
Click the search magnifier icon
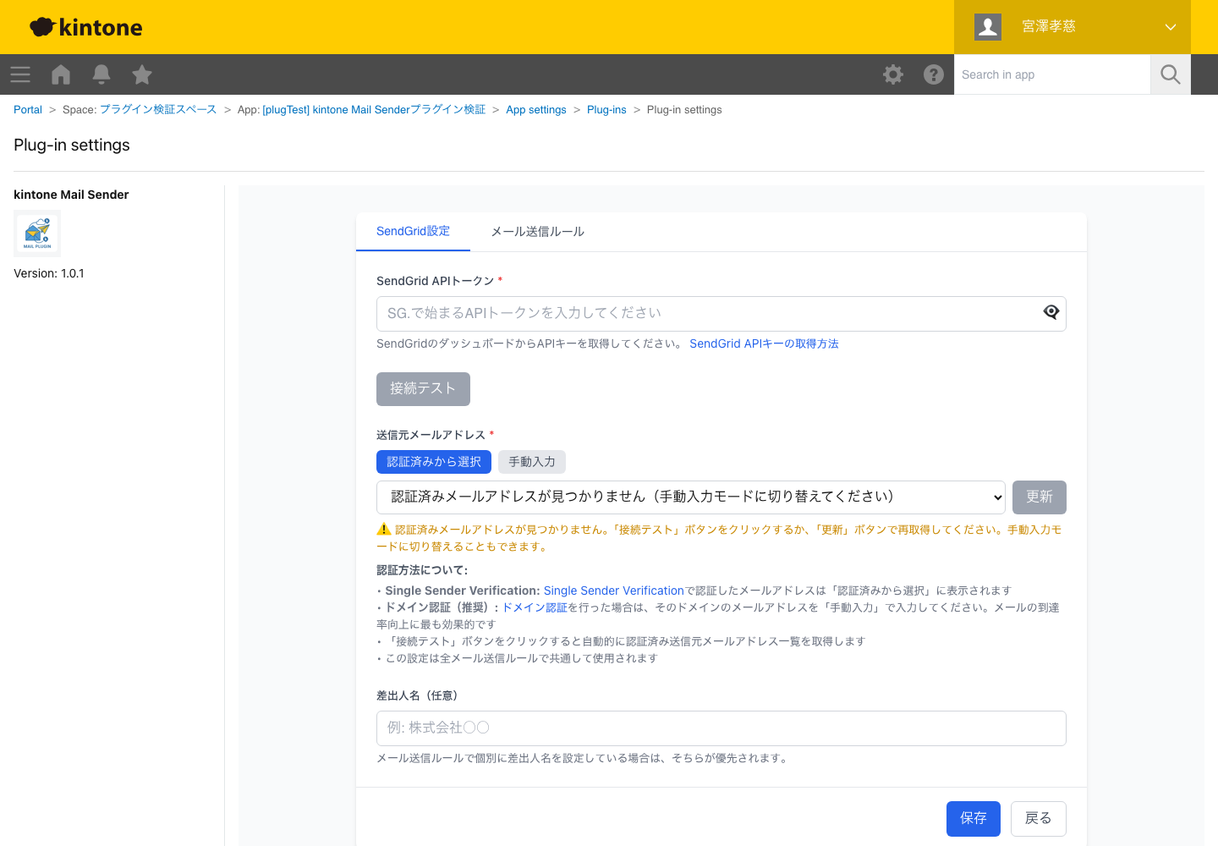[x=1171, y=74]
